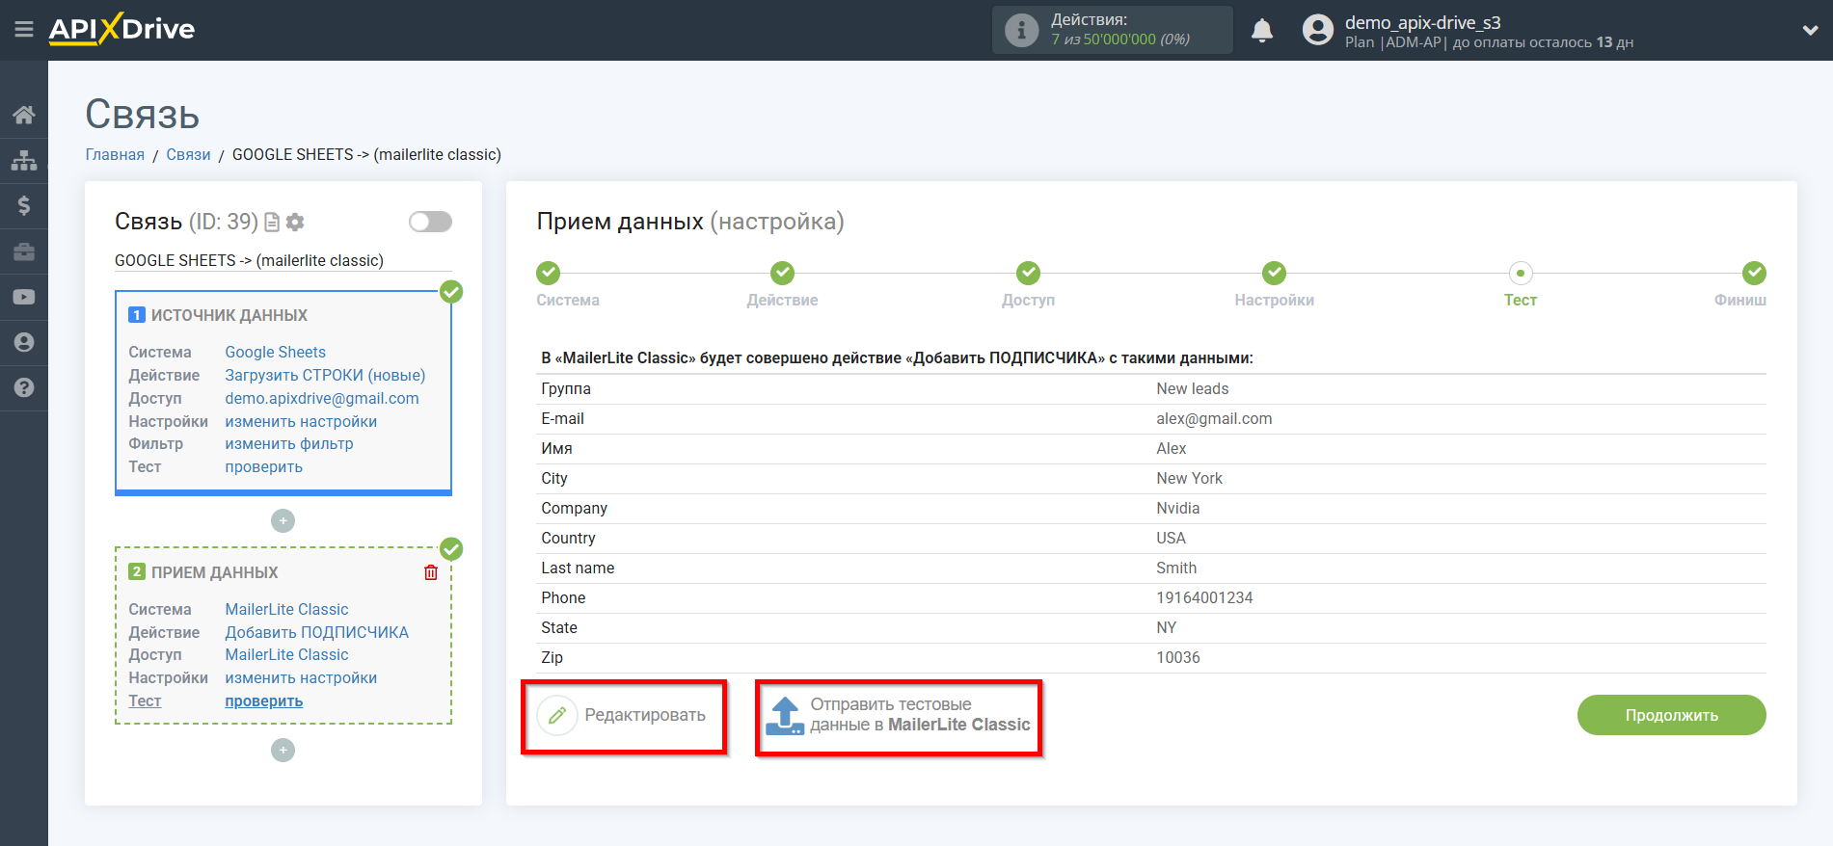Click the Zip value 10036
Image resolution: width=1833 pixels, height=846 pixels.
1178,657
